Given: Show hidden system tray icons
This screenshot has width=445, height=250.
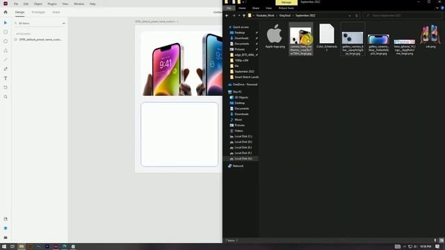Looking at the screenshot, I should [405, 247].
